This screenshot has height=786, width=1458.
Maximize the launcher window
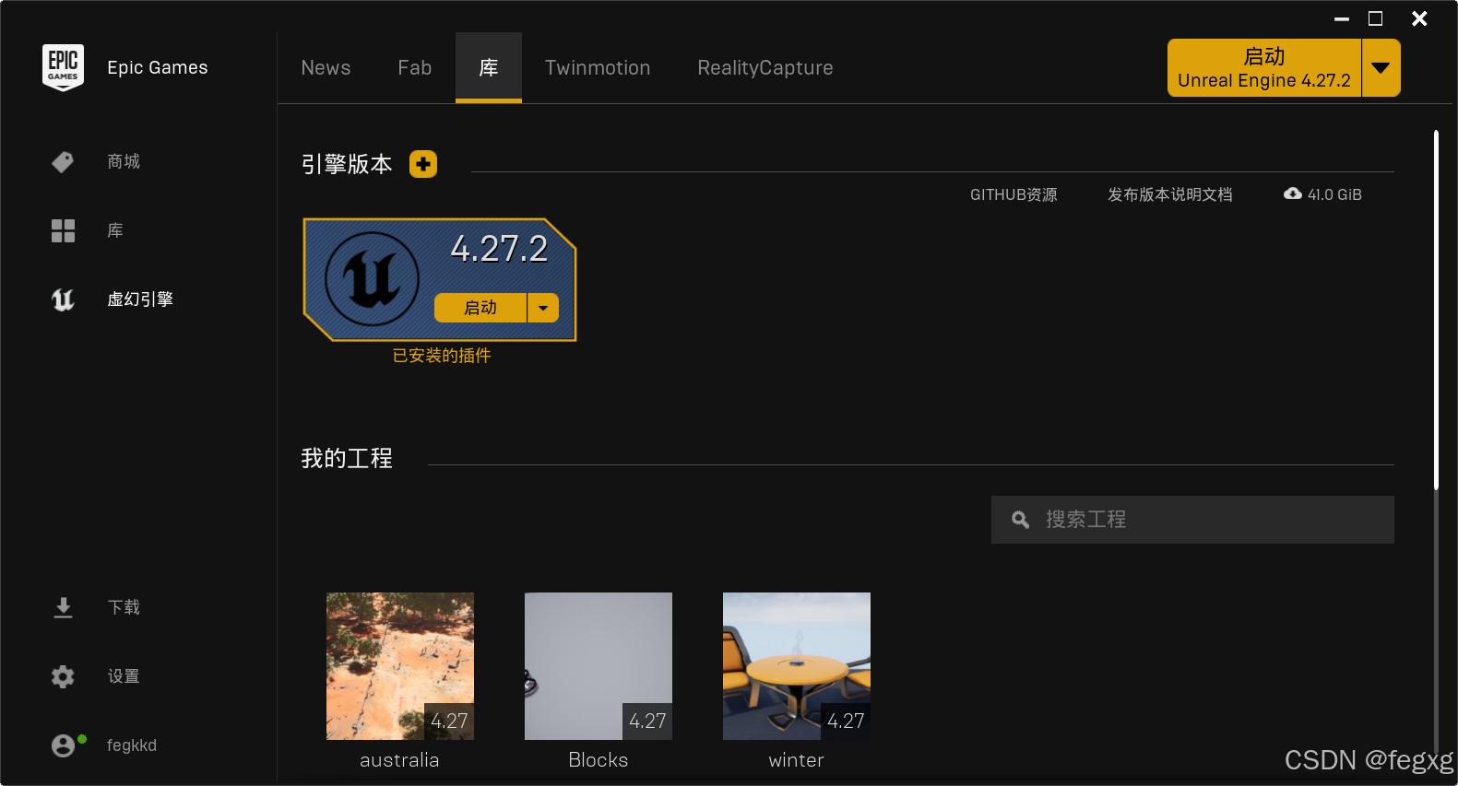click(x=1375, y=18)
